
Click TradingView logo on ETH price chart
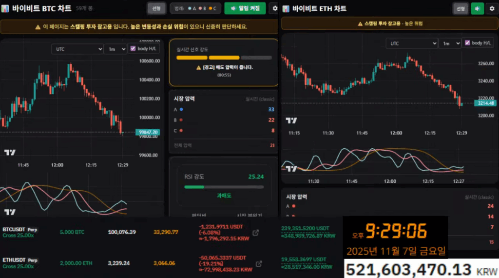[291, 120]
